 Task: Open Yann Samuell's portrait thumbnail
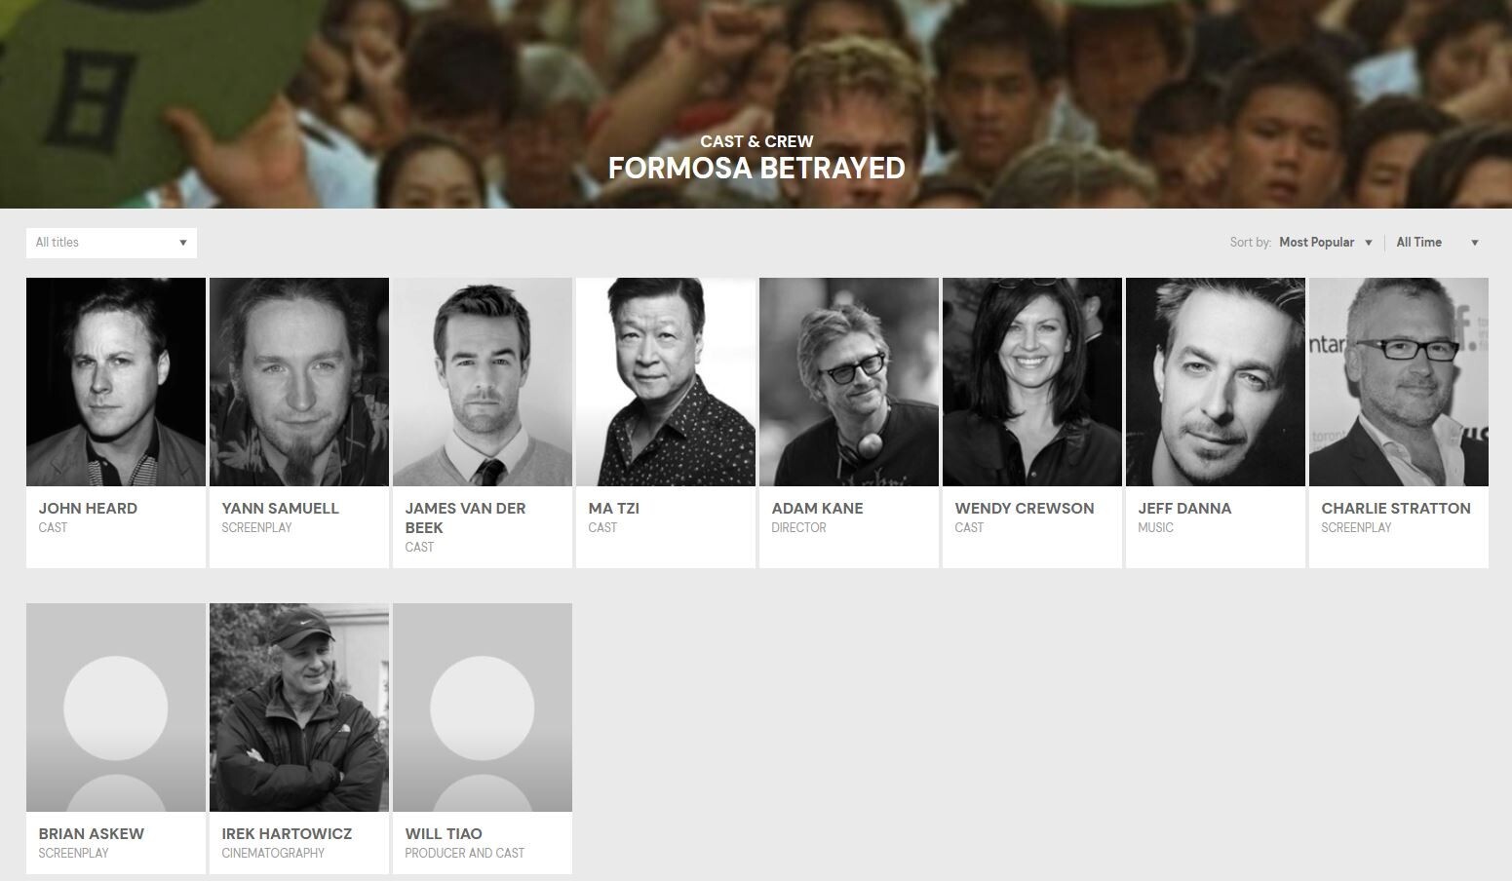pos(299,382)
